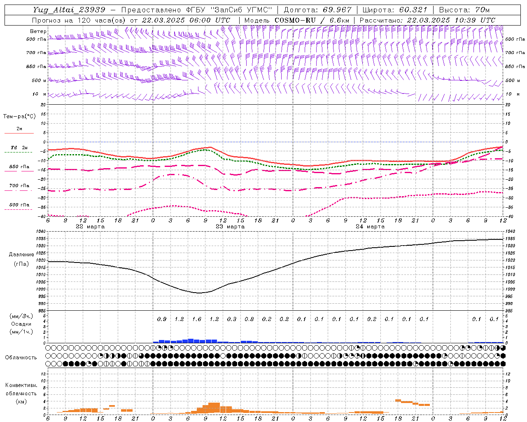This screenshot has height=422, width=527.
Task: Click the pink dash-dot "700 гПа" temperature legend line
Action: tap(18, 191)
